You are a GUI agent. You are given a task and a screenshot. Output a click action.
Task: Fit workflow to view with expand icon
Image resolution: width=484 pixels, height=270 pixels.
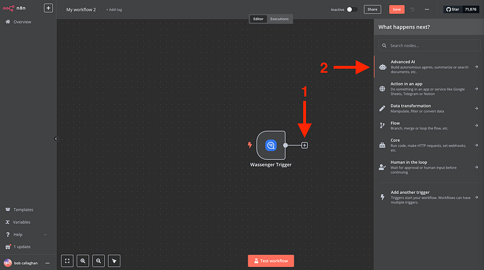pos(67,261)
